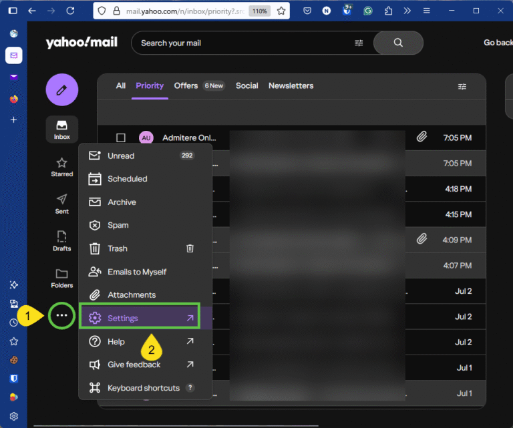Click the Search your mail field
The image size is (513, 428).
coord(240,43)
